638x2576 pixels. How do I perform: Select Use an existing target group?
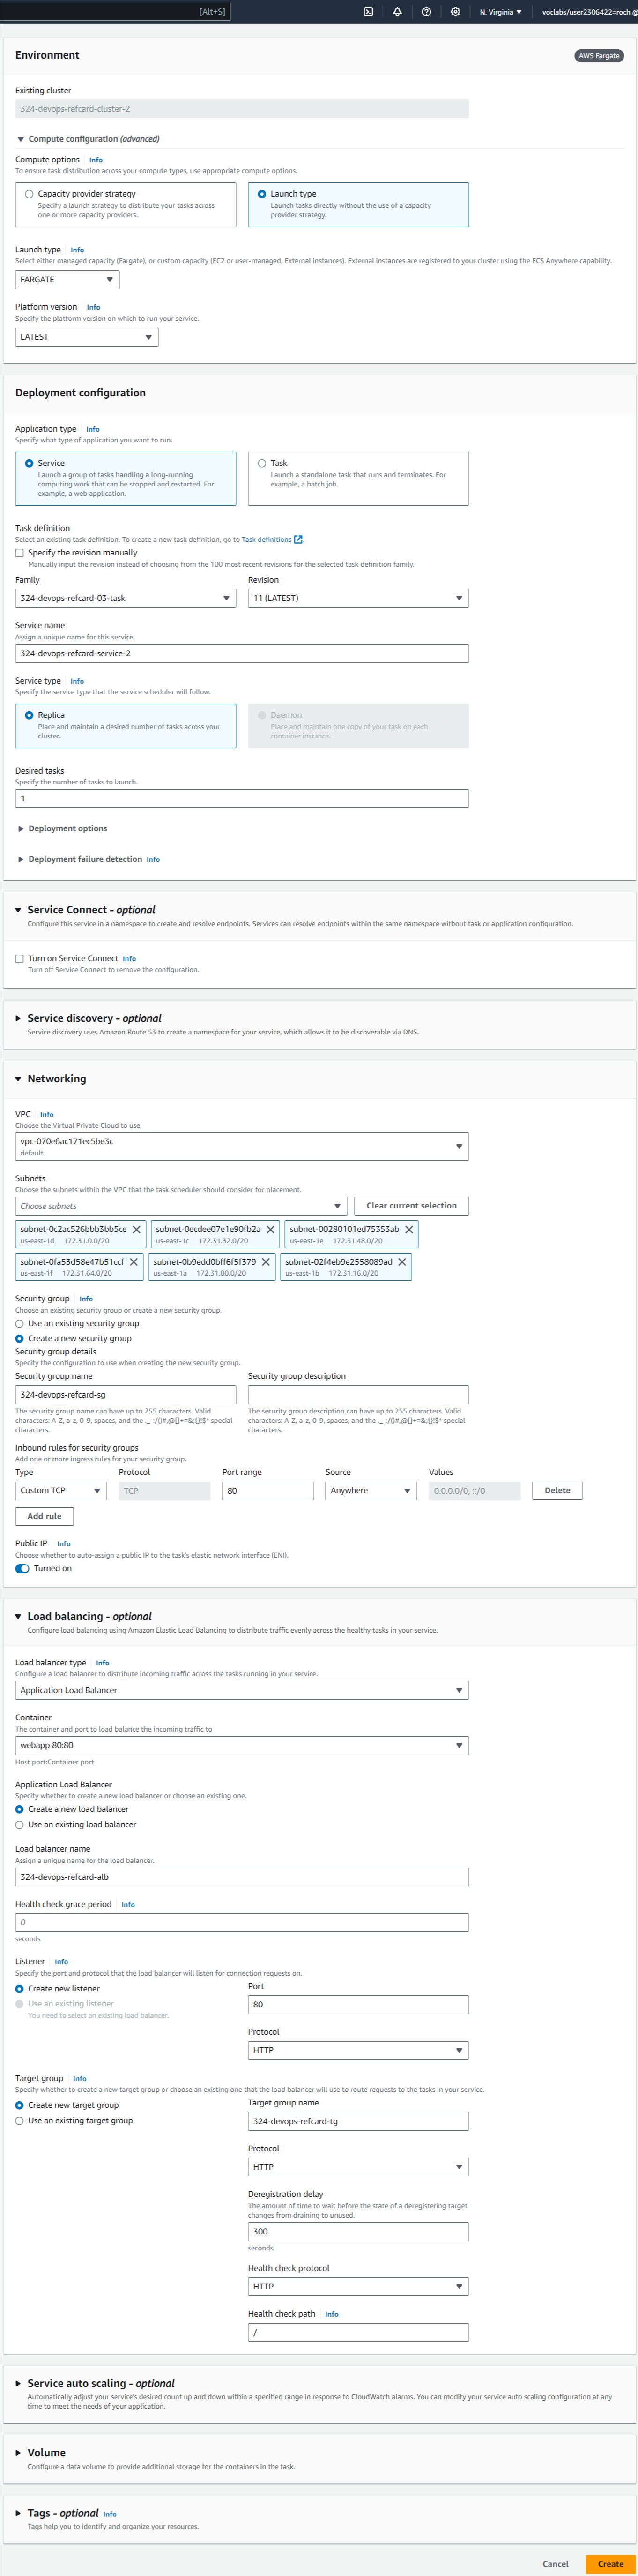tap(19, 2120)
